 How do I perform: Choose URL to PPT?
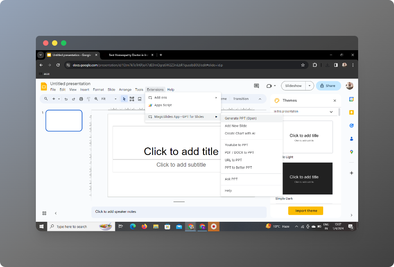click(251, 160)
